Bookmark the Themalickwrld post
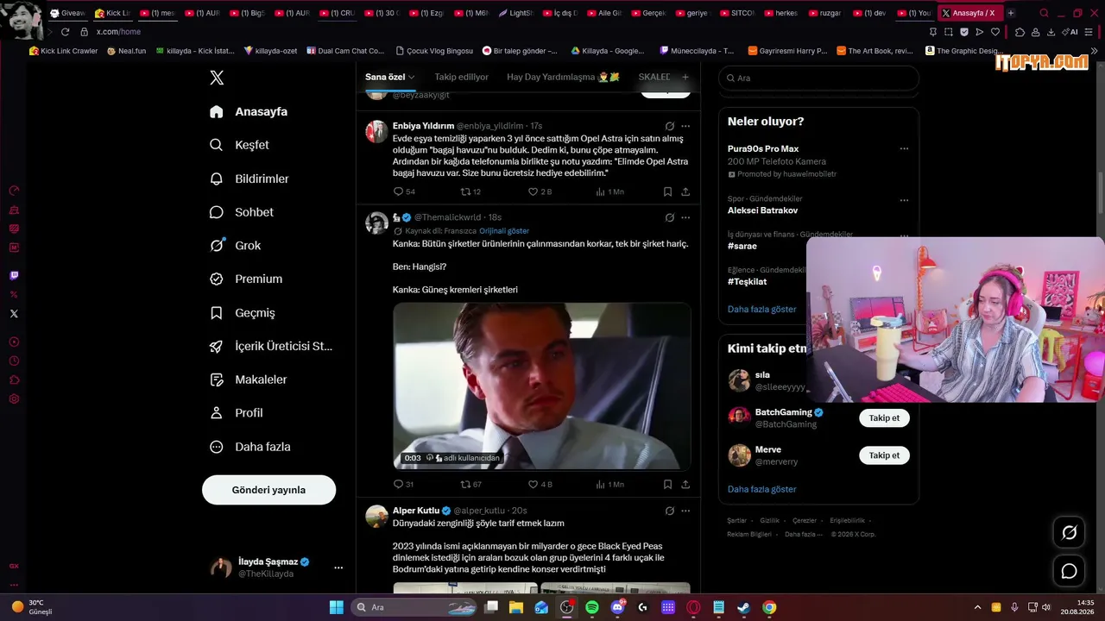This screenshot has height=621, width=1105. coord(667,485)
